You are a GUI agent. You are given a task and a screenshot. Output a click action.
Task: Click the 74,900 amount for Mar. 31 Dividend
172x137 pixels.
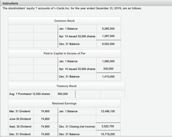click(45, 111)
